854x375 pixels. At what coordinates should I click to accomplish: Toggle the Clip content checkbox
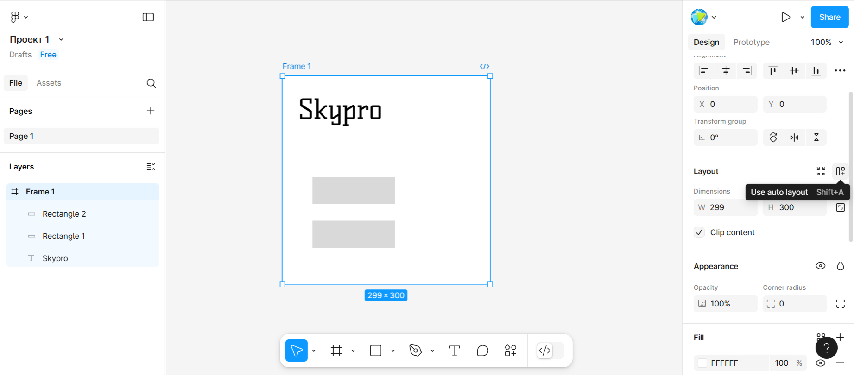click(x=699, y=232)
